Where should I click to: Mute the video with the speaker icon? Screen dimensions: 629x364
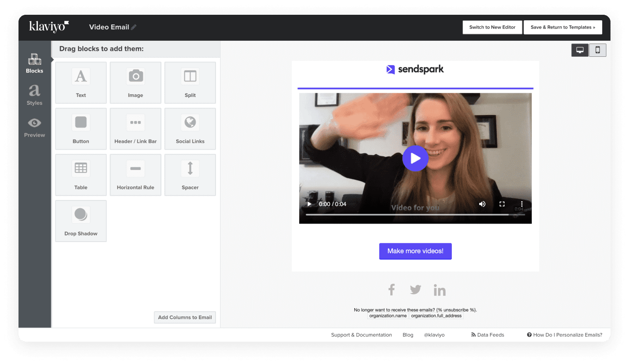coord(482,204)
